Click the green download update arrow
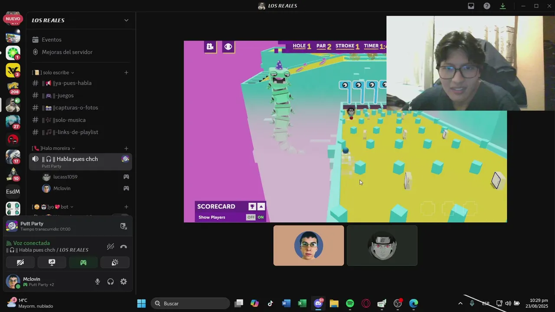555x312 pixels. tap(503, 6)
